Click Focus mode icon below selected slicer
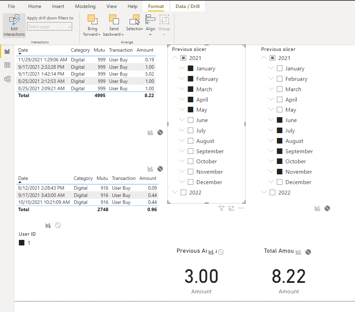The height and width of the screenshot is (312, 355). pyautogui.click(x=231, y=208)
